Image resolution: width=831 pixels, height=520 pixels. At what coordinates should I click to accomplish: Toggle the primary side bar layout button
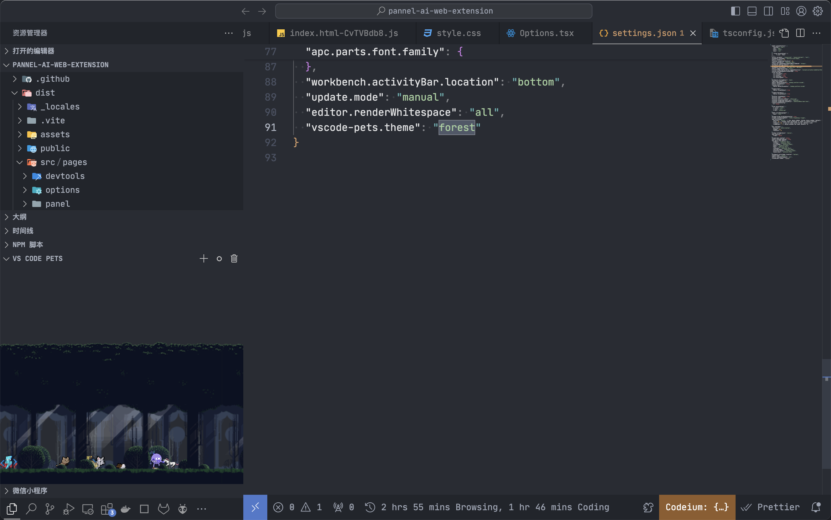(x=735, y=11)
